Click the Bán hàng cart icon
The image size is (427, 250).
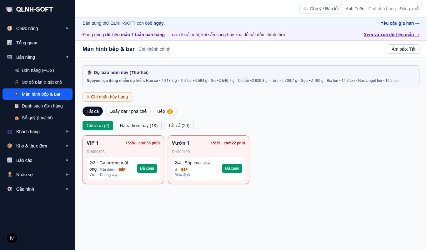tap(10, 57)
